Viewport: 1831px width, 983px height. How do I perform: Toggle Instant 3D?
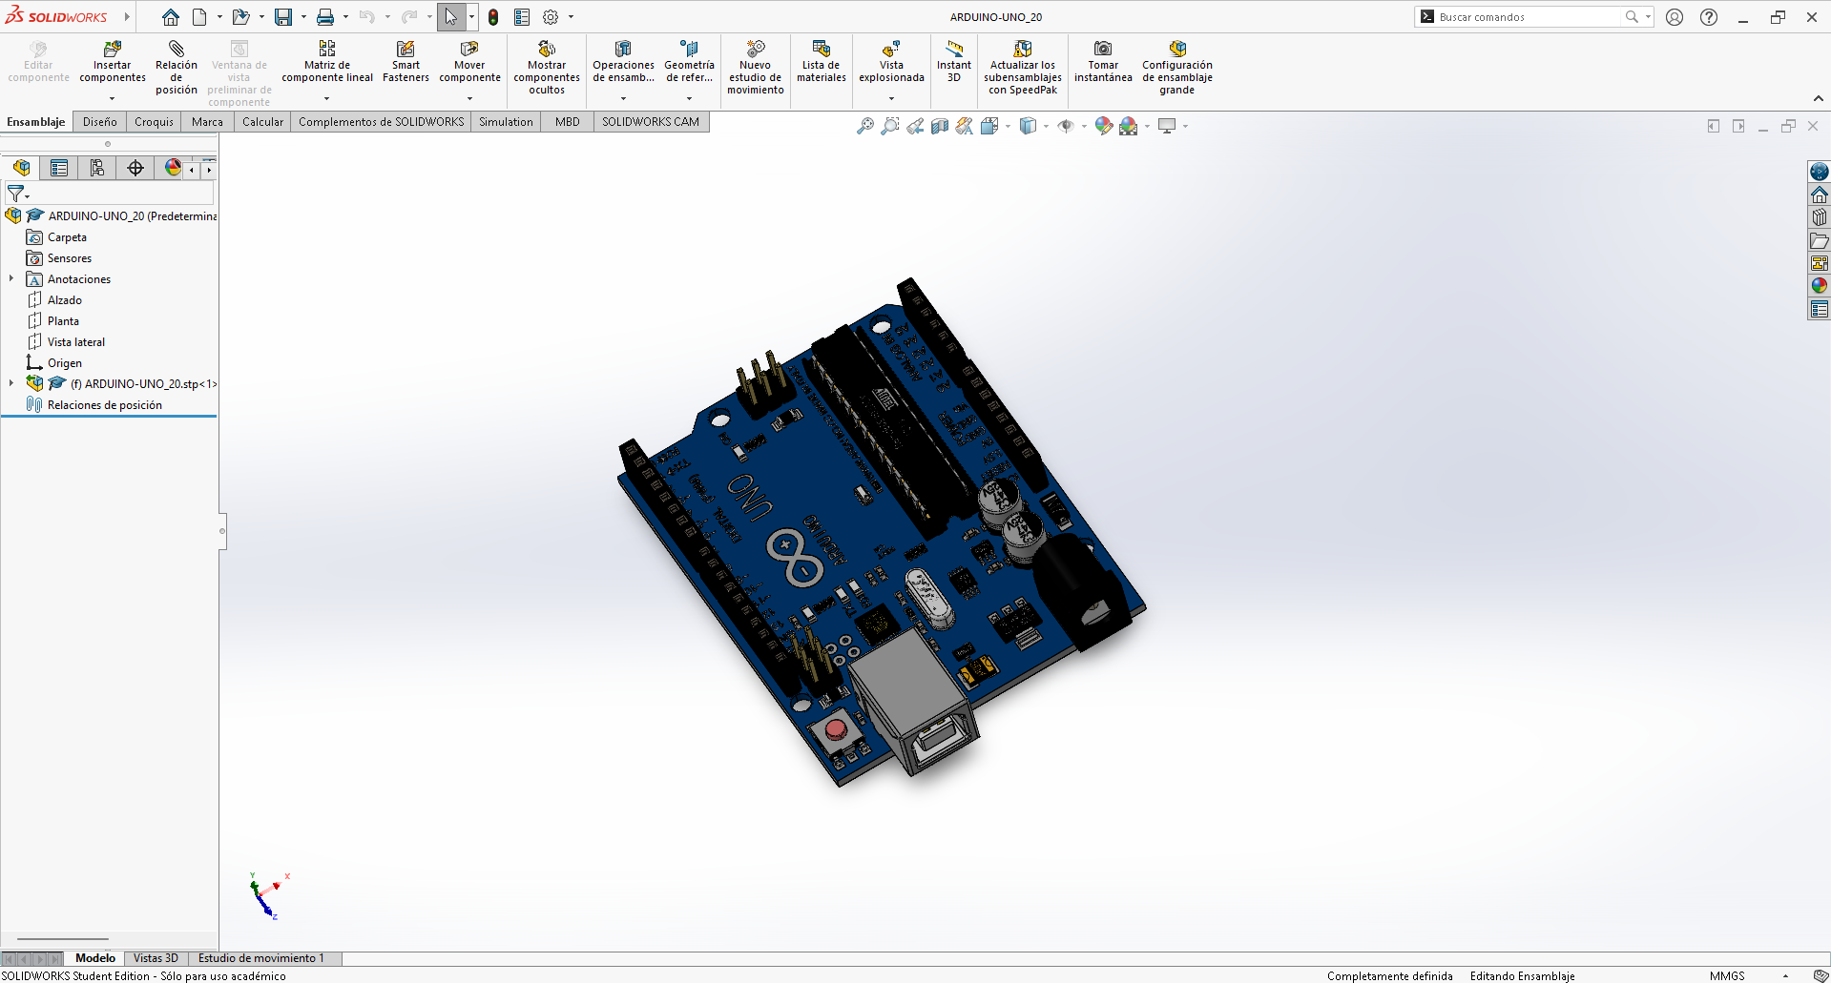pyautogui.click(x=954, y=62)
